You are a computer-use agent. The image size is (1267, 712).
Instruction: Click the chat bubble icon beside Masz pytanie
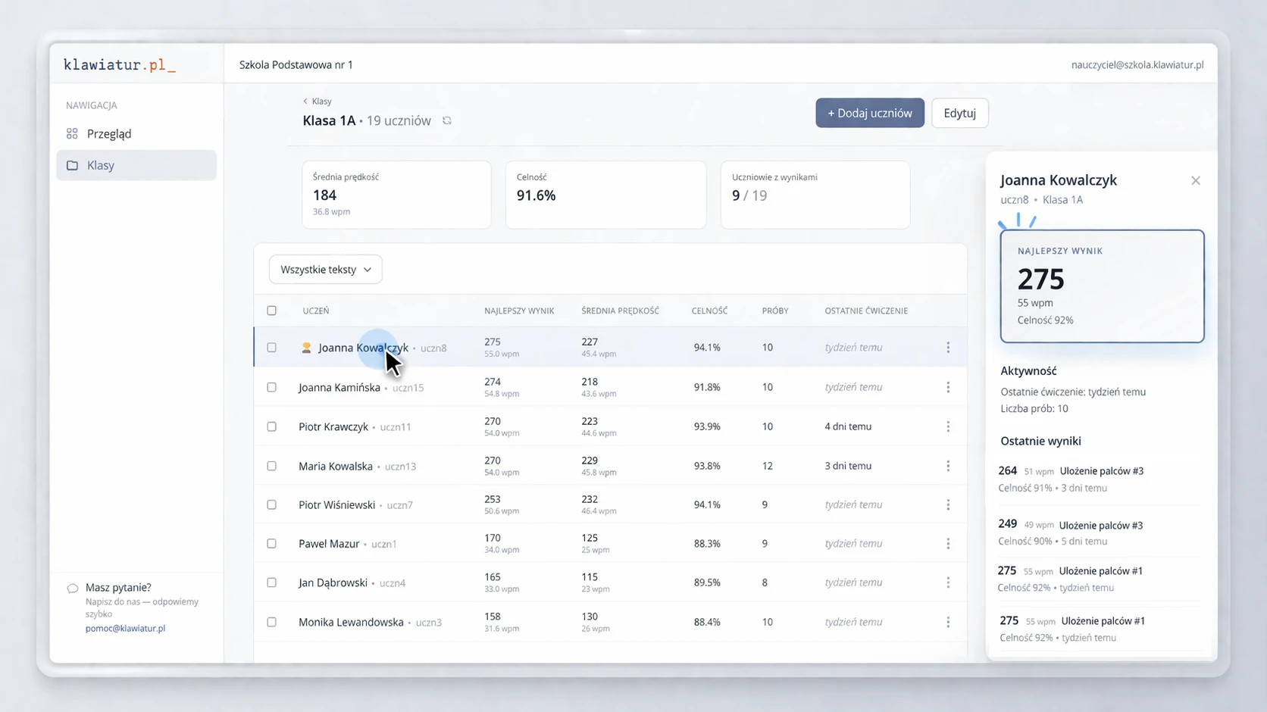click(73, 589)
